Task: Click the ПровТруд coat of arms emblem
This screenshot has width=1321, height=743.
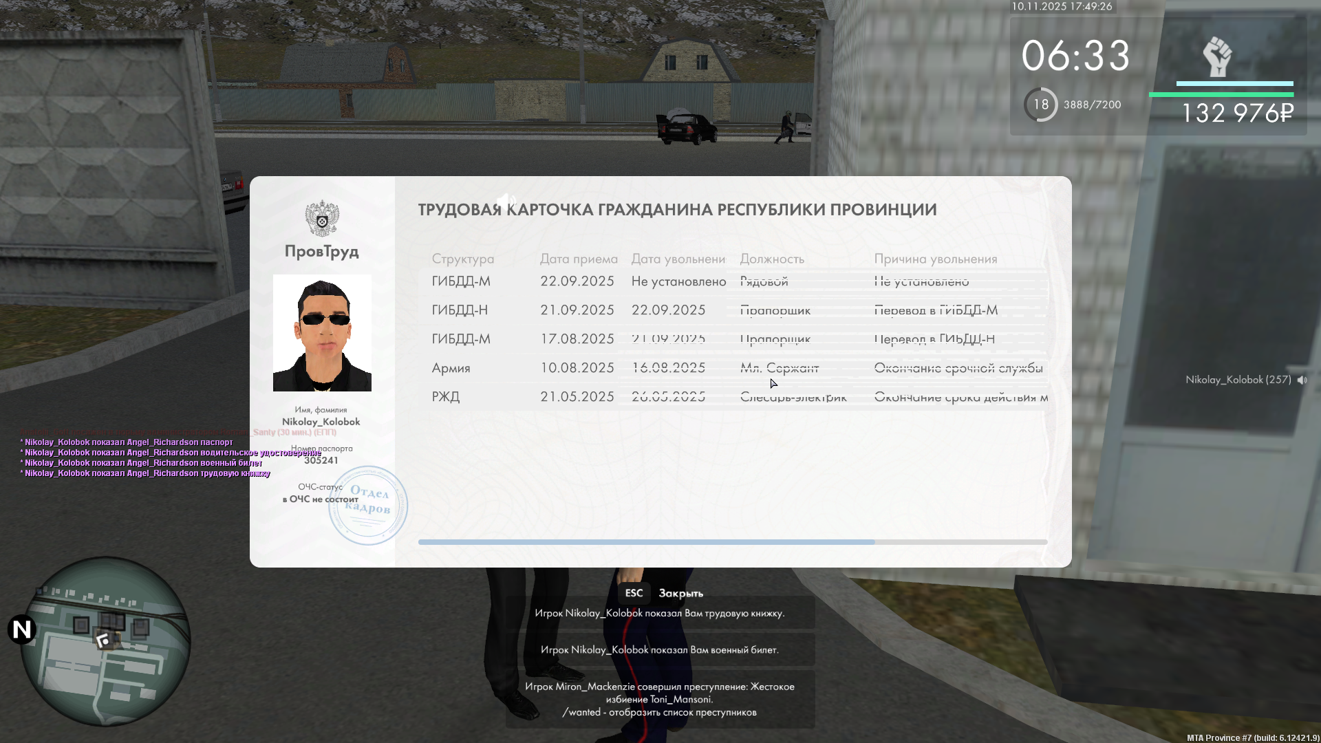Action: tap(322, 219)
